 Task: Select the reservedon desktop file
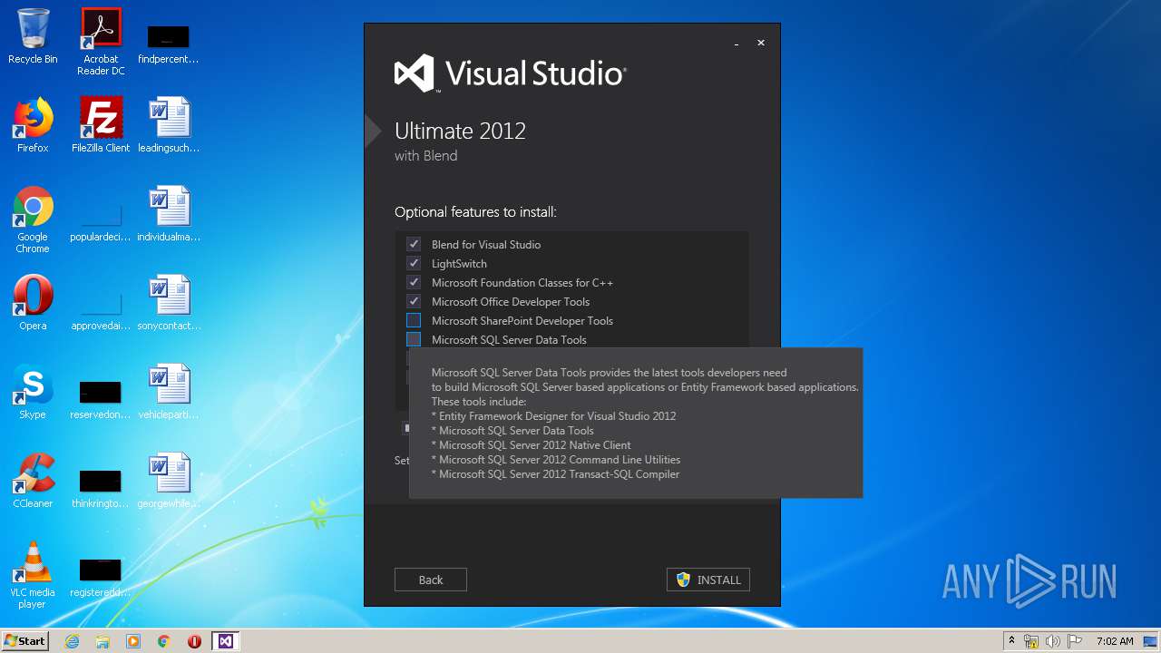click(101, 398)
